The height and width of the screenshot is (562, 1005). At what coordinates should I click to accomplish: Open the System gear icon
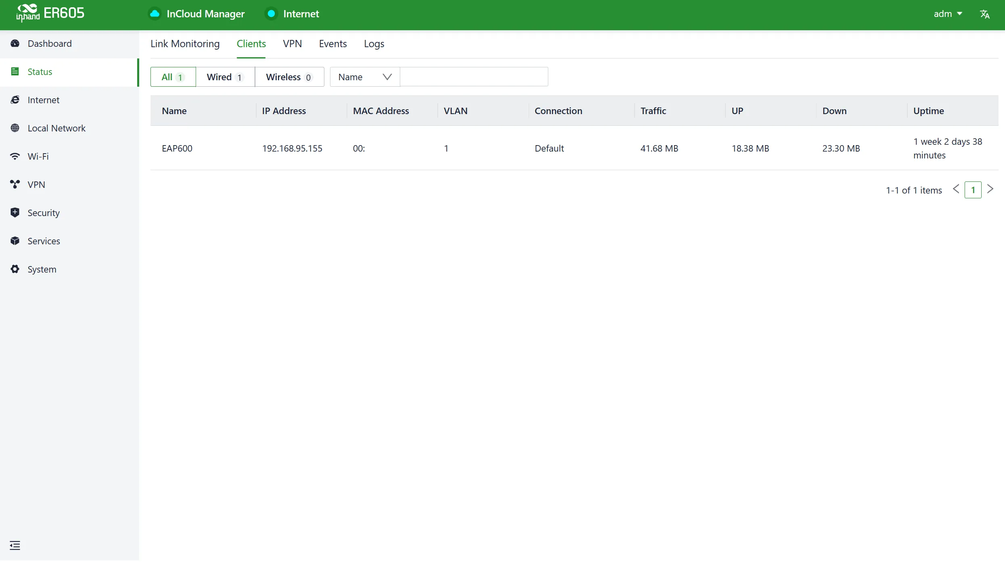click(x=15, y=269)
